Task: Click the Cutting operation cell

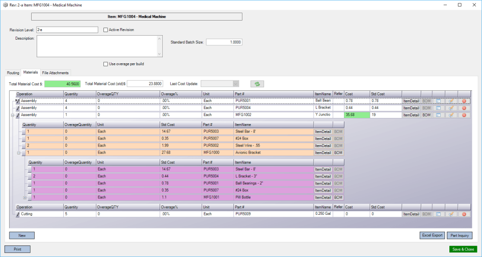Action: click(42, 214)
